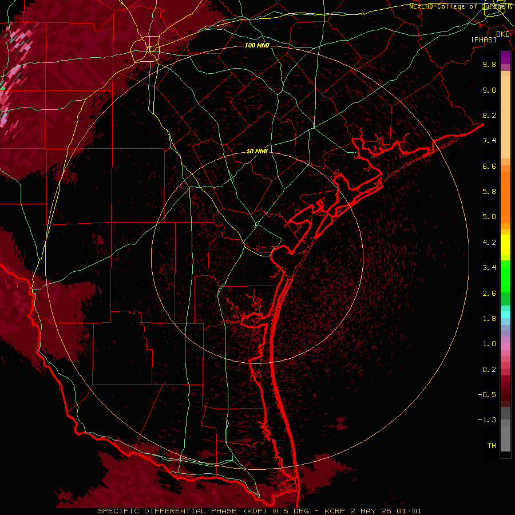Viewport: 515px width, 515px height.
Task: Pick the purple swatch atop the color bar
Action: pos(505,57)
